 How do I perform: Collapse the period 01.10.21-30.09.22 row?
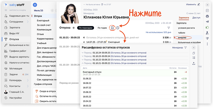pos(83,63)
